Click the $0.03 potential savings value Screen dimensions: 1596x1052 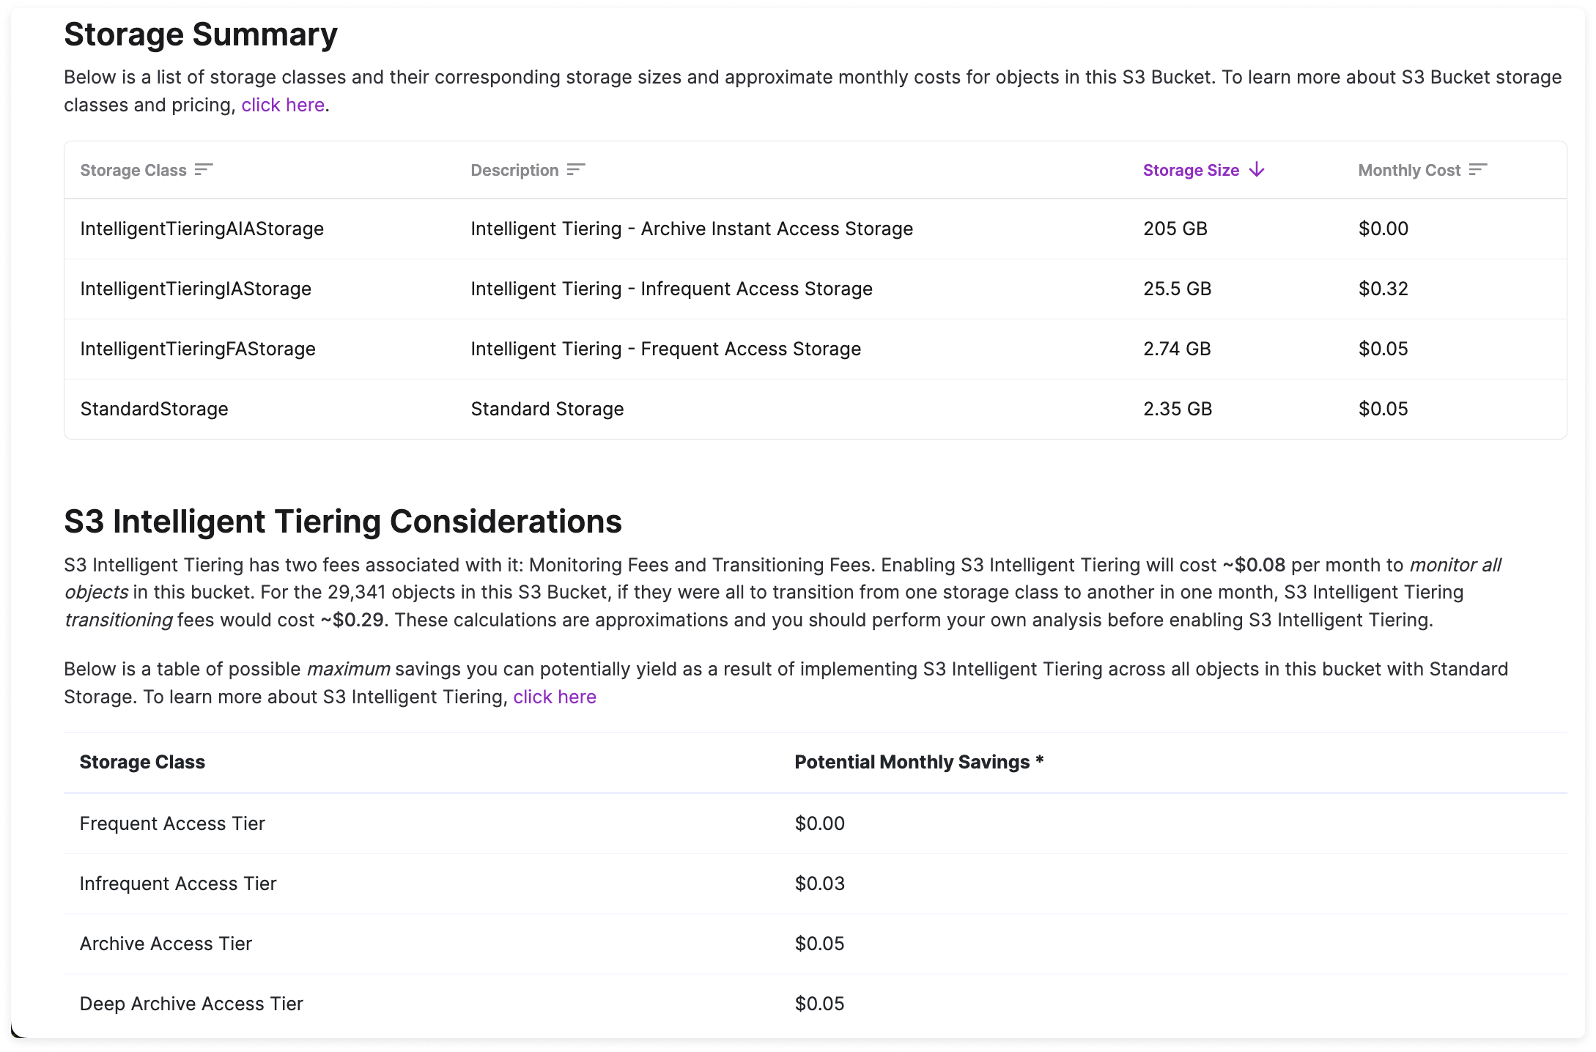tap(820, 884)
